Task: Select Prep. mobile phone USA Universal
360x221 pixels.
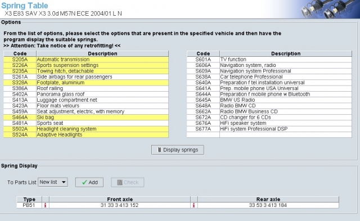Action: point(269,88)
